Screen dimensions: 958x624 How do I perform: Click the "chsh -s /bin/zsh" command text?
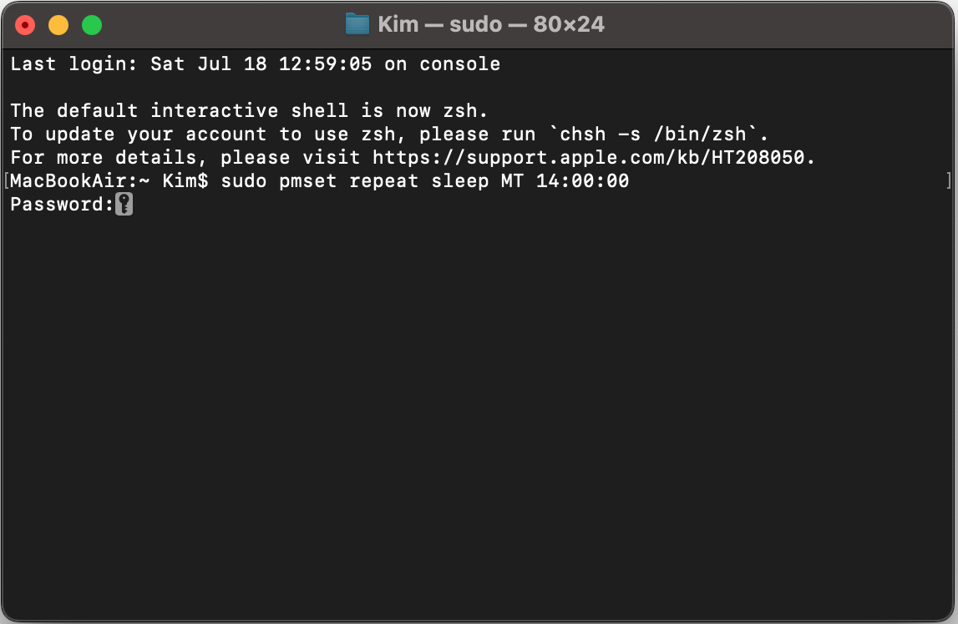pos(653,134)
